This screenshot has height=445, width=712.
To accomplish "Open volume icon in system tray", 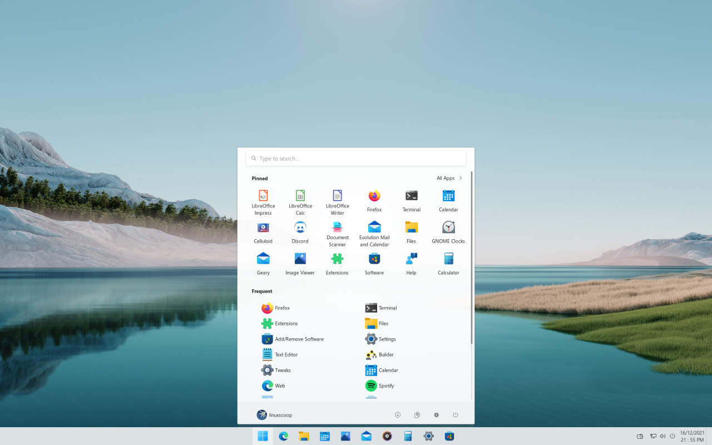I will pos(662,436).
